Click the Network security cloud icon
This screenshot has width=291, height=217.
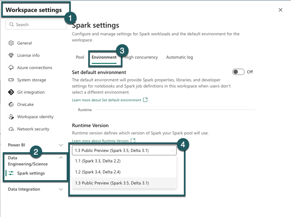(11, 129)
